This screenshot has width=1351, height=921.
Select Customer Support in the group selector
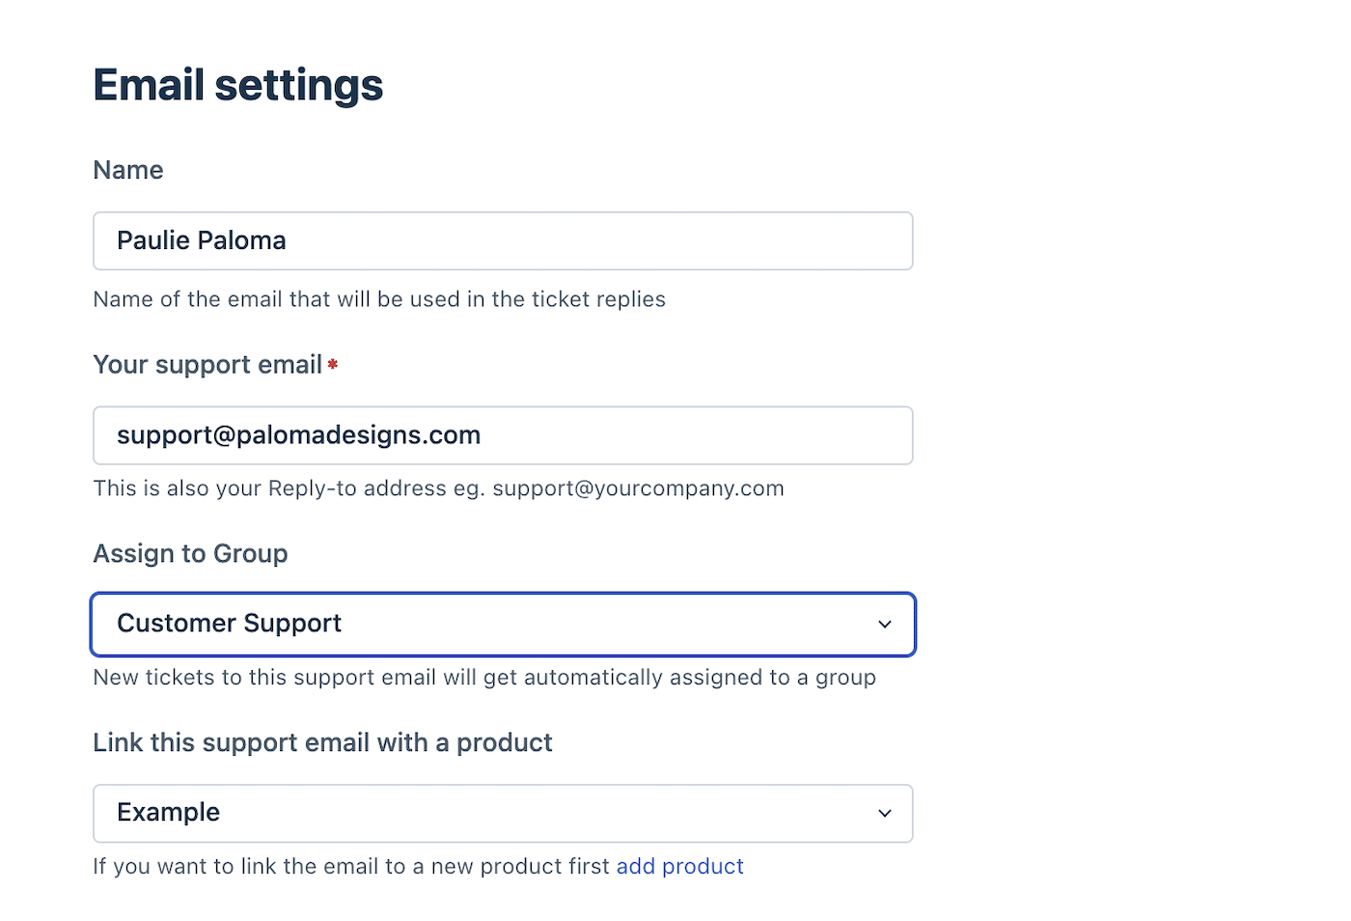click(x=502, y=624)
